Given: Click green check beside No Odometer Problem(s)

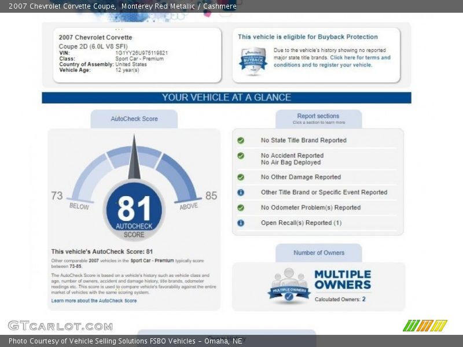Looking at the screenshot, I should tap(241, 208).
